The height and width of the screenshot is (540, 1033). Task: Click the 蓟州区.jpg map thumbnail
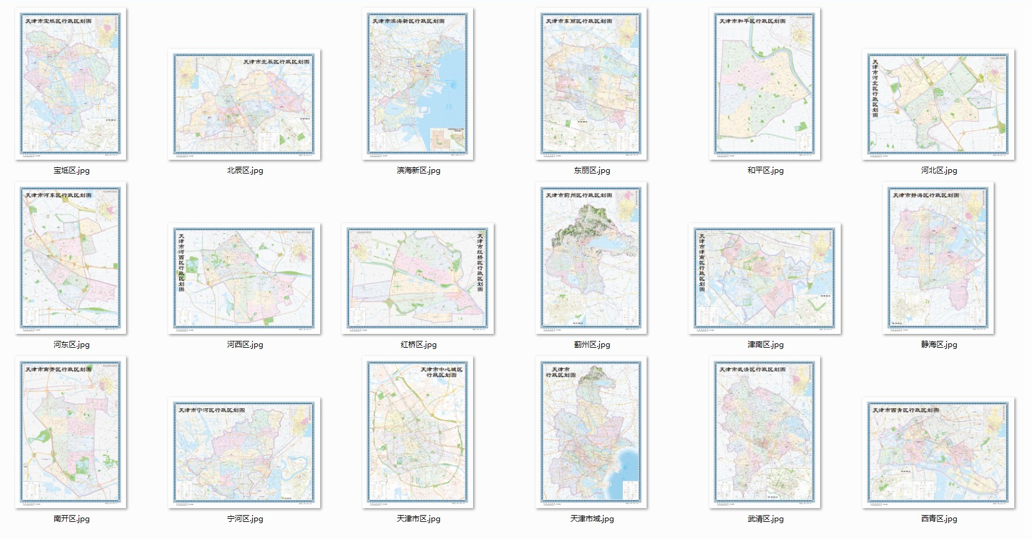pyautogui.click(x=591, y=258)
